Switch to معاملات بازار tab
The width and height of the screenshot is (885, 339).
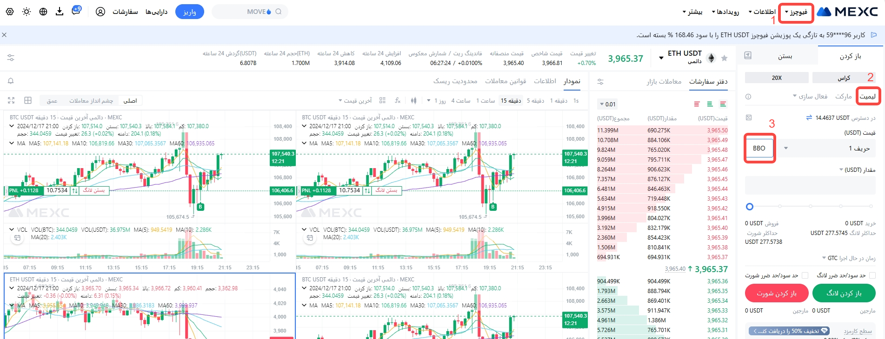[664, 81]
